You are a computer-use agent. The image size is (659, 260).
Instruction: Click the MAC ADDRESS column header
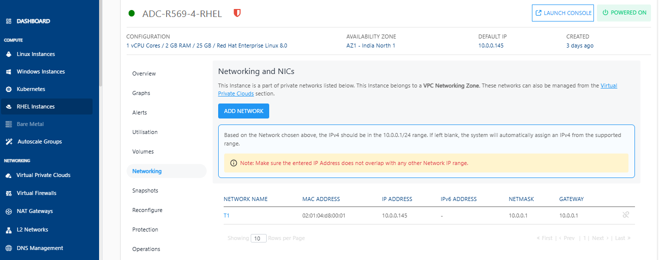tap(321, 199)
